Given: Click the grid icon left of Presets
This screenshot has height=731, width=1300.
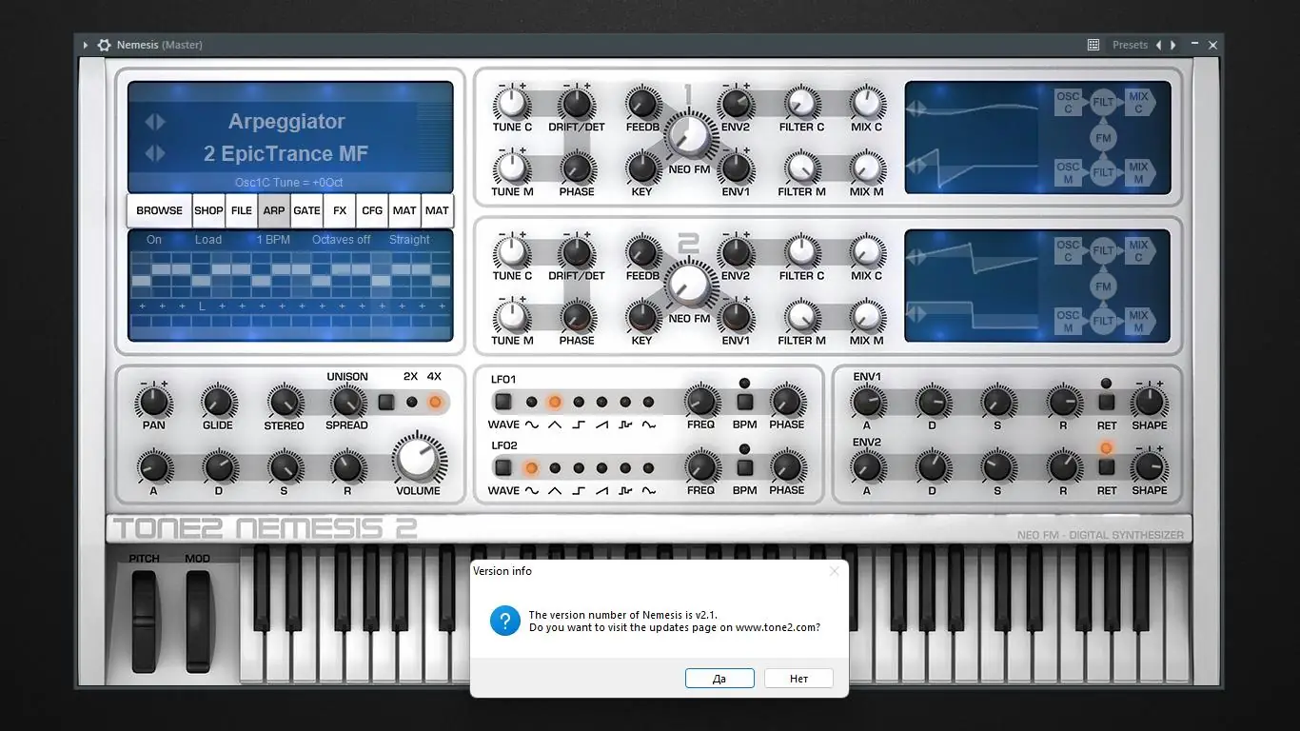Looking at the screenshot, I should (x=1093, y=45).
